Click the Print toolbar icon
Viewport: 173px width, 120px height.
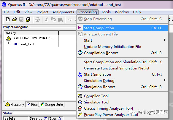tap(37, 20)
